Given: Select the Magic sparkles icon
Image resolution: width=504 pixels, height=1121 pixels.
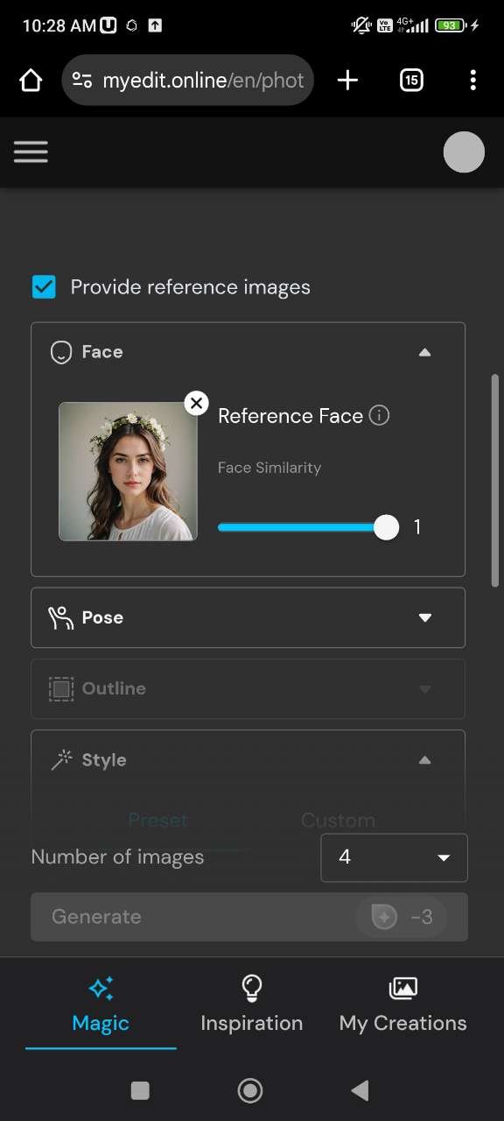Looking at the screenshot, I should (100, 988).
